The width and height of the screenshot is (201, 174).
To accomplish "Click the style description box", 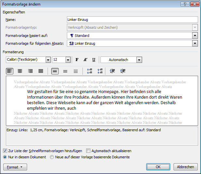I will pyautogui.click(x=102, y=136).
